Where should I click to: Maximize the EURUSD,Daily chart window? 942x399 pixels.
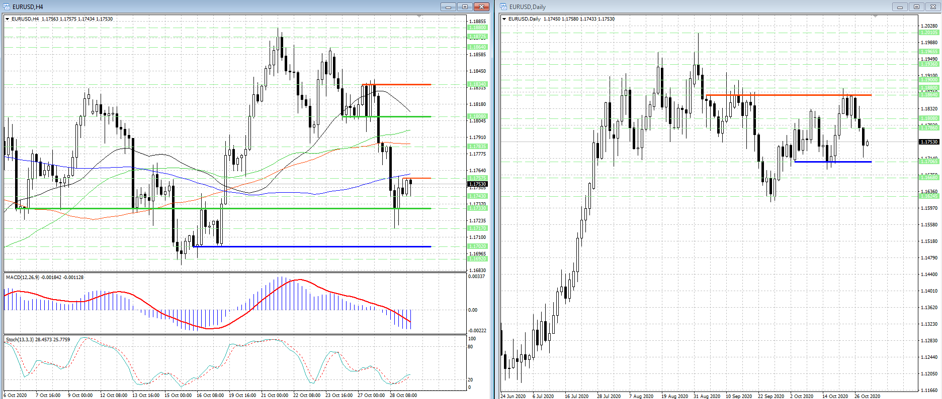coord(916,7)
